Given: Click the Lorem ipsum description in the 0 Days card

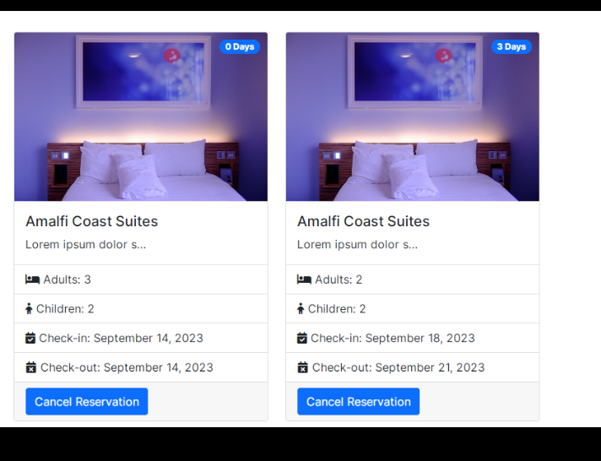Looking at the screenshot, I should coord(86,245).
